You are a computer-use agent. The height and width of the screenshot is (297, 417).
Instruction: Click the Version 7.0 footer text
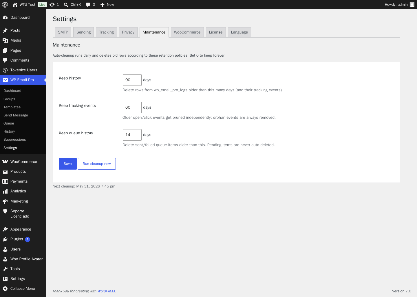(402, 291)
